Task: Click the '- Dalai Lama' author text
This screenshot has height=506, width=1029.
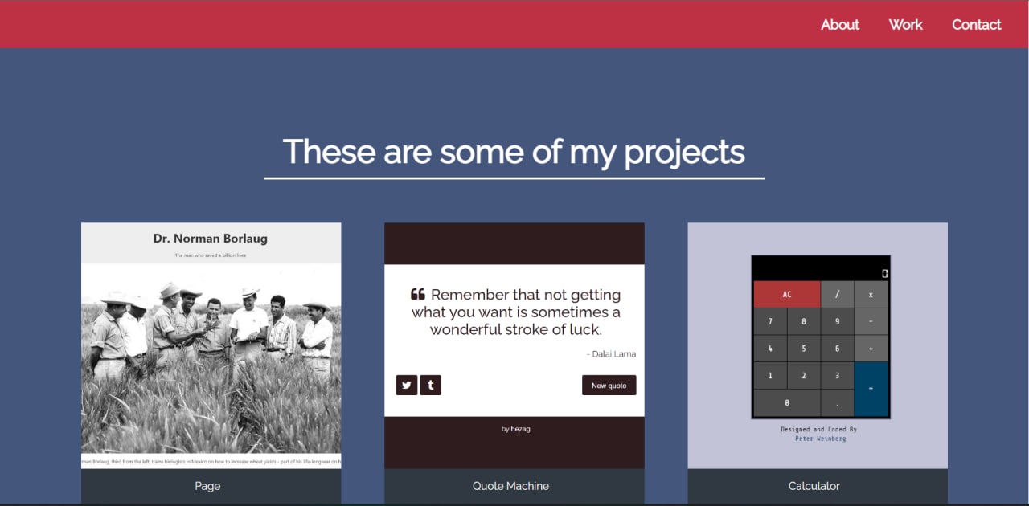Action: (x=611, y=353)
